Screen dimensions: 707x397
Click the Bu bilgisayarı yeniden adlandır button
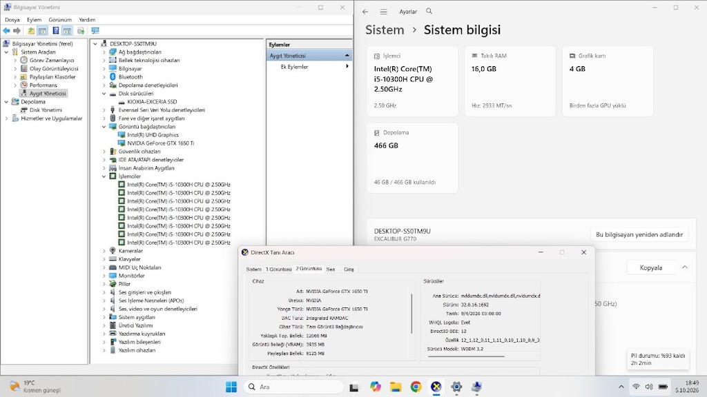point(639,234)
